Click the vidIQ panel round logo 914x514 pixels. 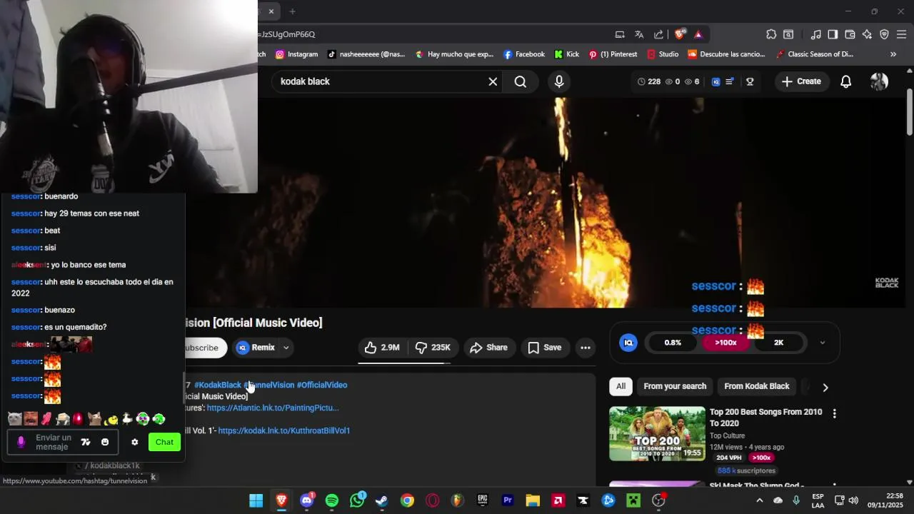[x=628, y=343]
